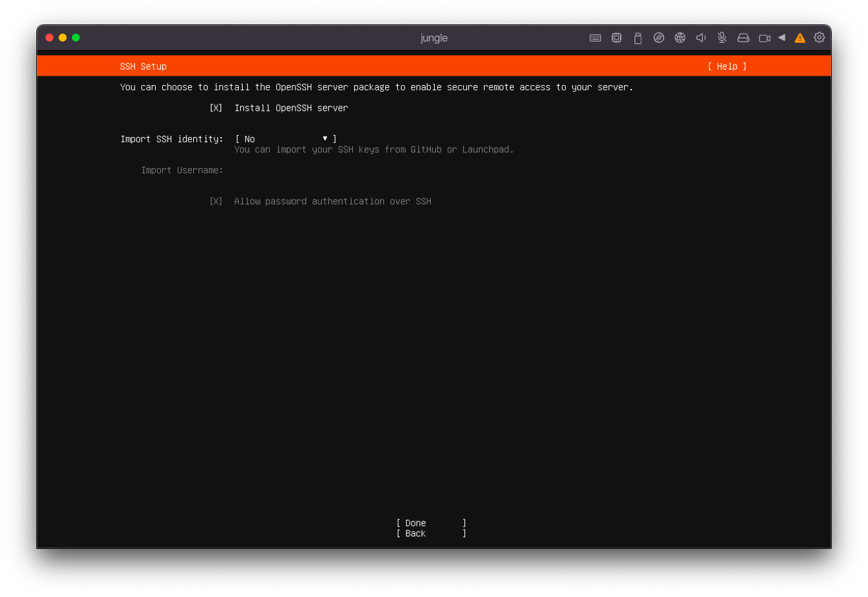The image size is (868, 597).
Task: Toggle Allow password authentication over SSH
Action: coord(216,202)
